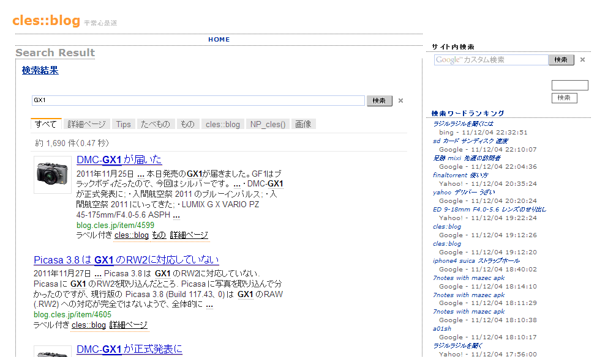Clear the sidebar Google custom search box
The width and height of the screenshot is (597, 357).
(582, 60)
